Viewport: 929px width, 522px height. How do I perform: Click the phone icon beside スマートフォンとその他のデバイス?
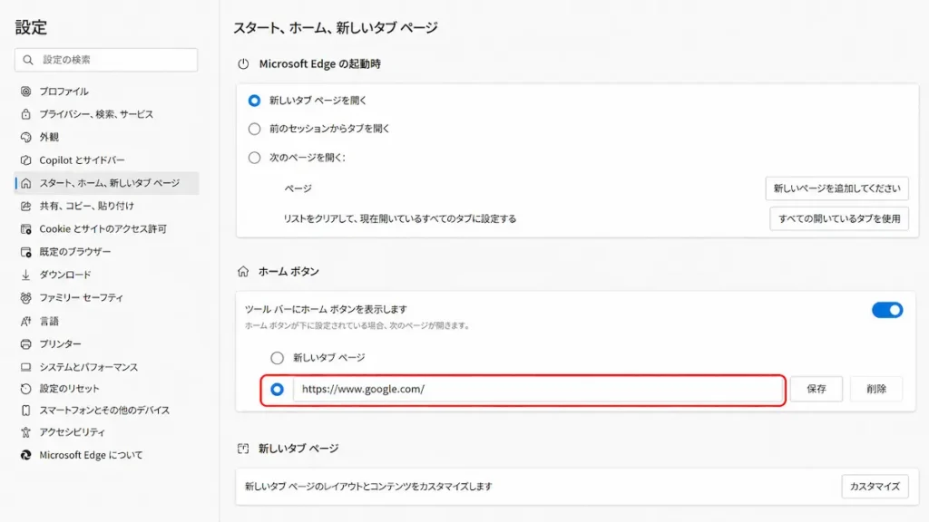point(25,411)
